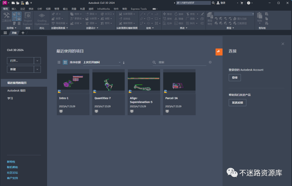
Task: Click the hamburger menu beside the 开始 tab
Action: pyautogui.click(x=5, y=33)
